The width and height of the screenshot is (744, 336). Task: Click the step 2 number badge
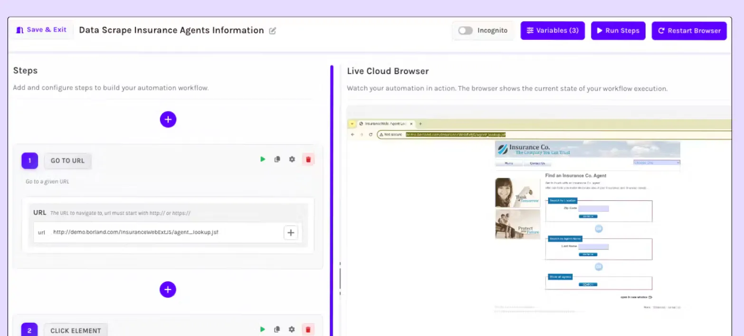coord(29,330)
